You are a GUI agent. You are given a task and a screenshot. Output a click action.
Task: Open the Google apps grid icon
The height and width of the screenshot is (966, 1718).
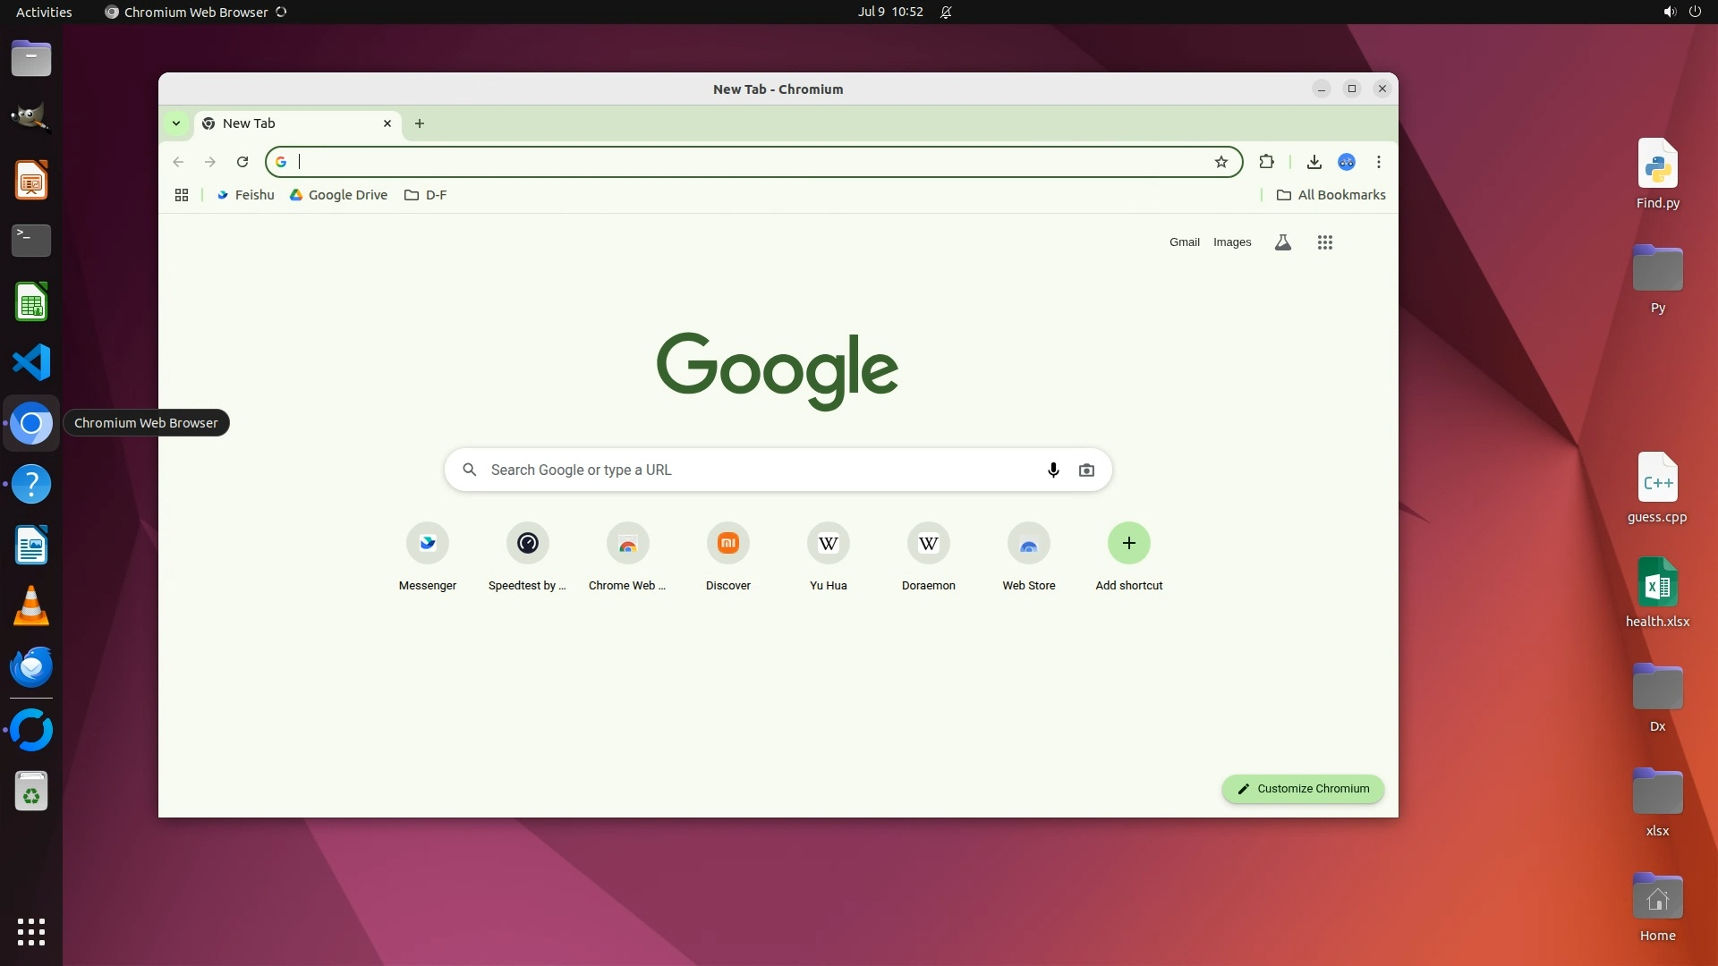1325,242
